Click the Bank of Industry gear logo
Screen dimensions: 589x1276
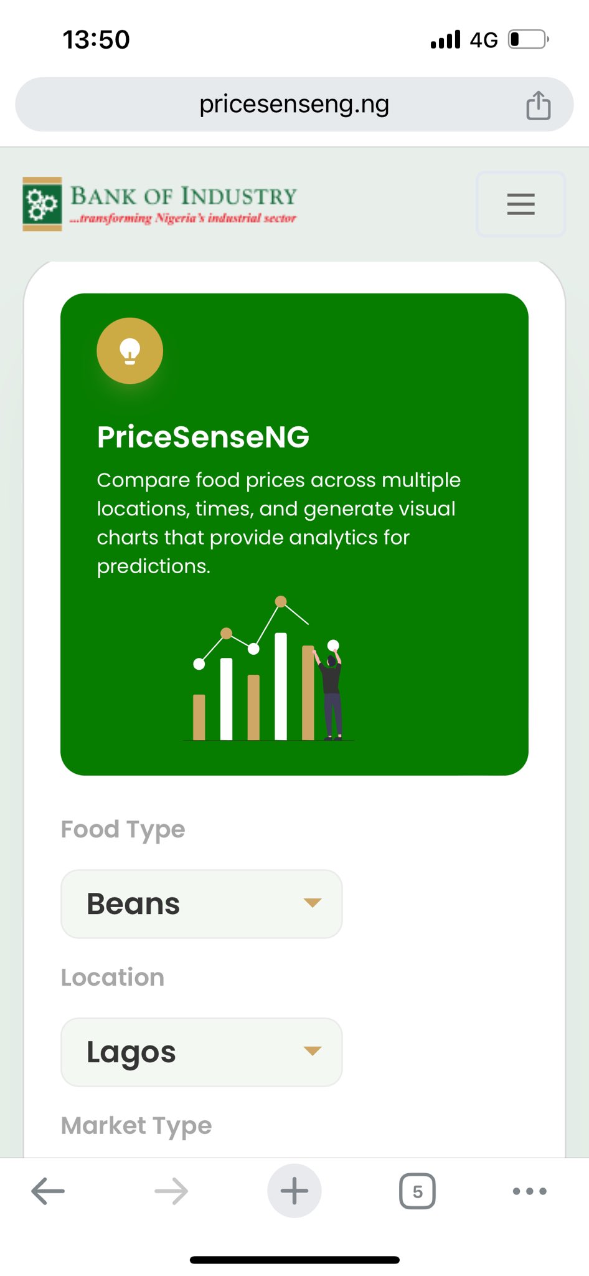coord(42,204)
